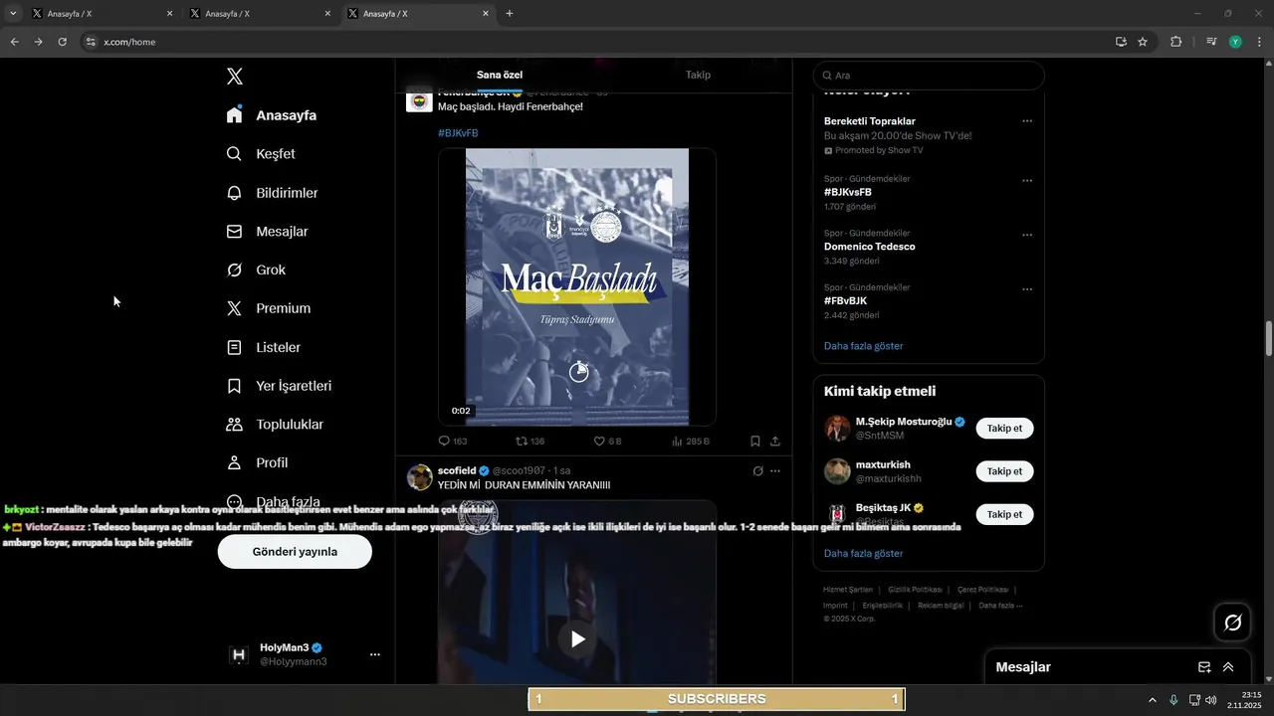Screen dimensions: 1274x716
Task: Open more options on scofield's post
Action: point(775,470)
